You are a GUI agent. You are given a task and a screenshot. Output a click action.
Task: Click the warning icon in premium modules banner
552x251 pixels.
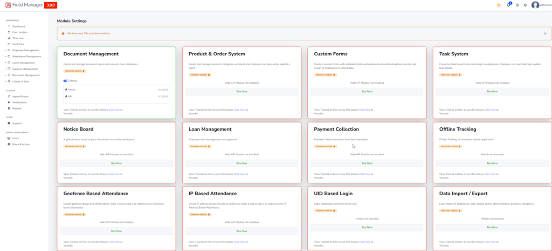pyautogui.click(x=63, y=34)
